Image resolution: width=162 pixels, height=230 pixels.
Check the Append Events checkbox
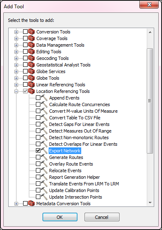[38, 98]
